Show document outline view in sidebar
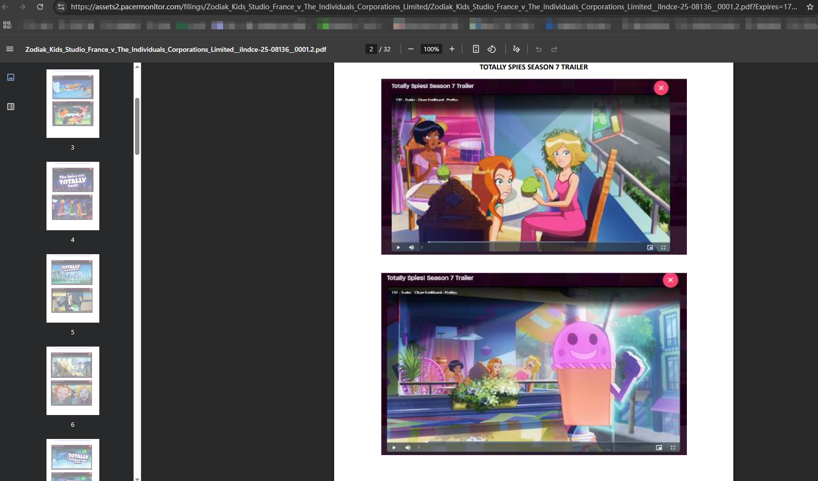This screenshot has width=818, height=481. (x=11, y=107)
